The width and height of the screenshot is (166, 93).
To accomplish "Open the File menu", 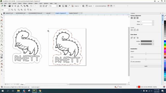I will [2, 3].
